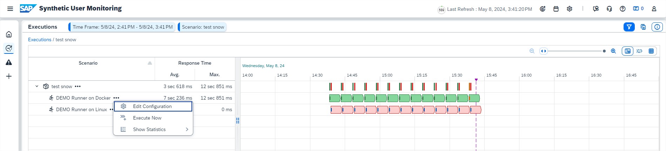Switch to the grid table view
The image size is (666, 151).
click(x=651, y=51)
